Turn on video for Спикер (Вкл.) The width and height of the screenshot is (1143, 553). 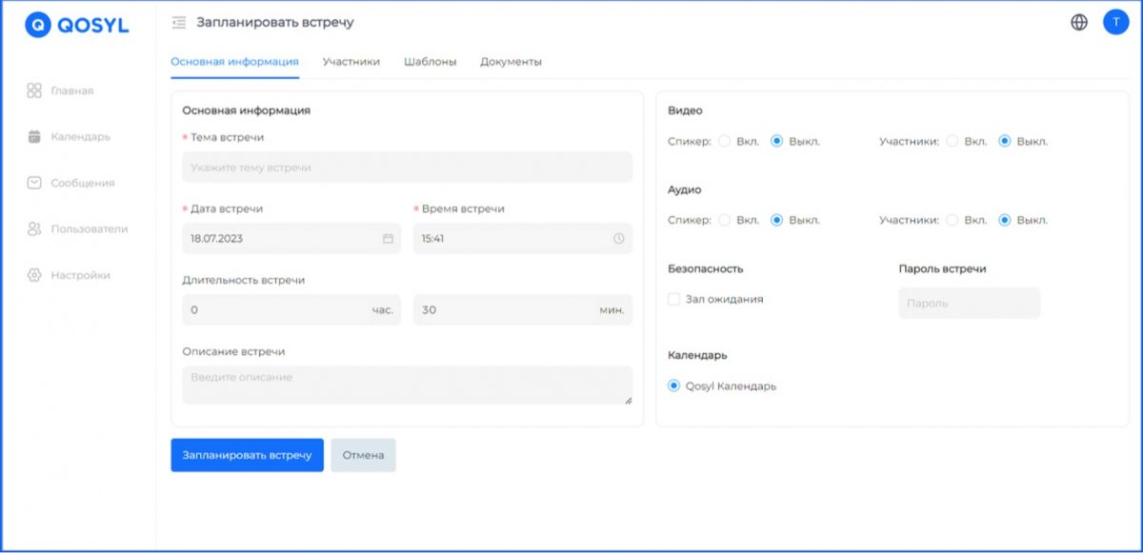(x=725, y=141)
